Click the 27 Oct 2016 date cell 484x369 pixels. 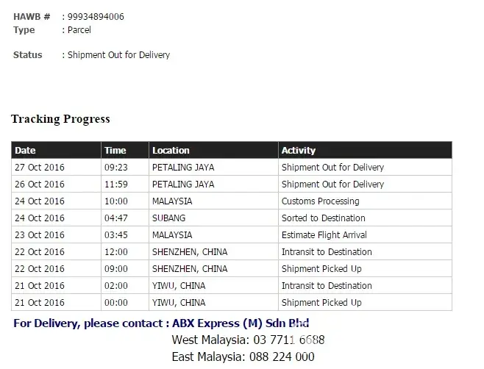point(40,168)
